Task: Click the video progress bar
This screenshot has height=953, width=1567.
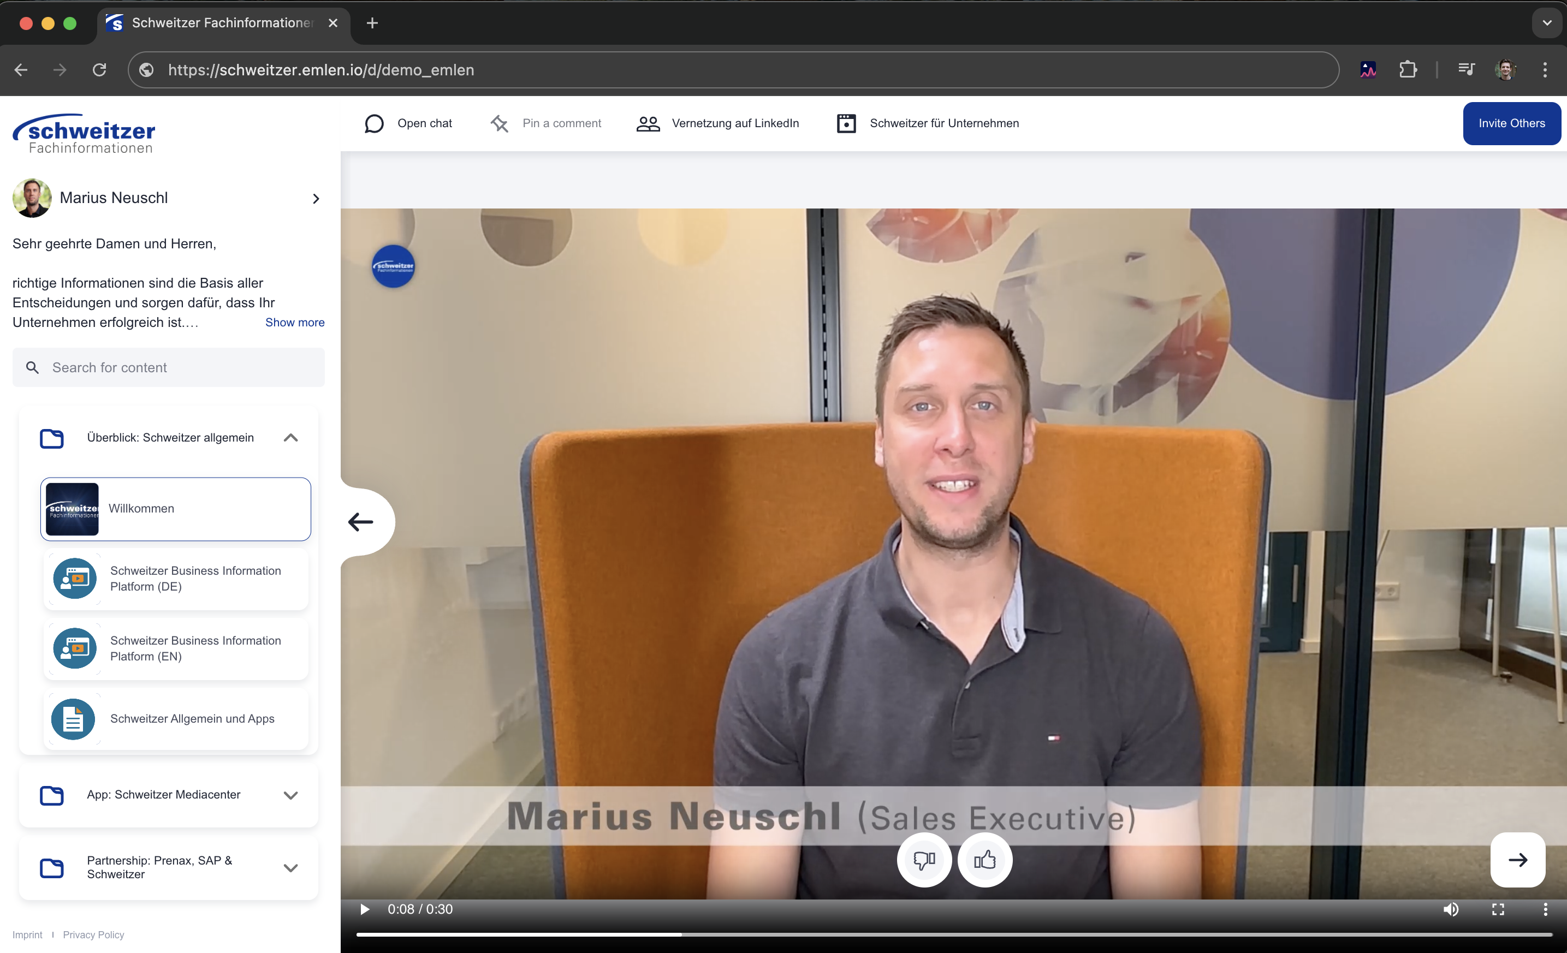Action: (954, 934)
